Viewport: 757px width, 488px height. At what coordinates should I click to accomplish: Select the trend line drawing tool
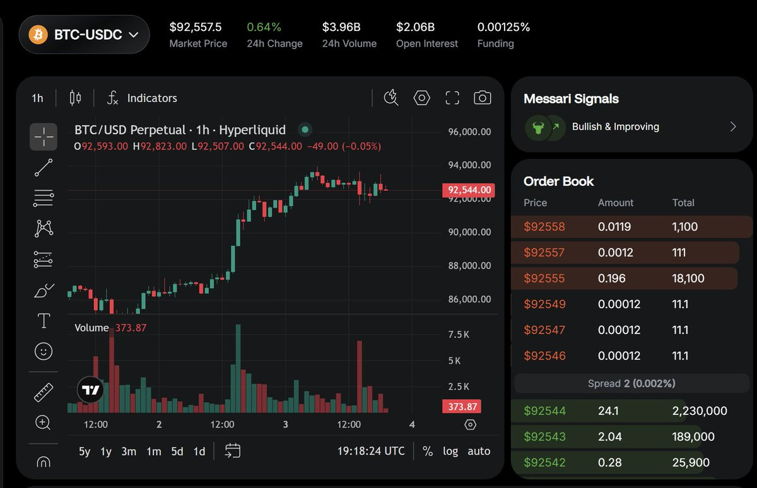point(44,168)
